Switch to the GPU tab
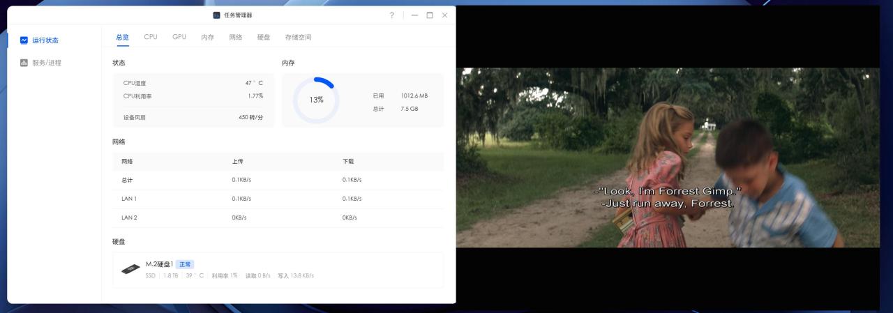This screenshot has width=893, height=313. pos(179,37)
